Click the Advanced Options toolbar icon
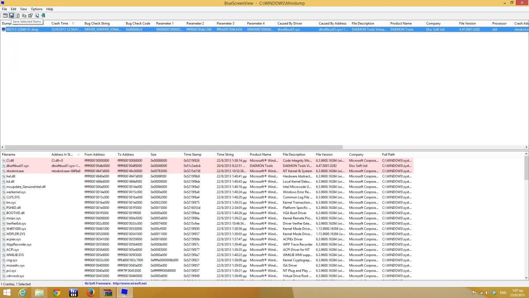Screen dimensions: 529x298 5,15
